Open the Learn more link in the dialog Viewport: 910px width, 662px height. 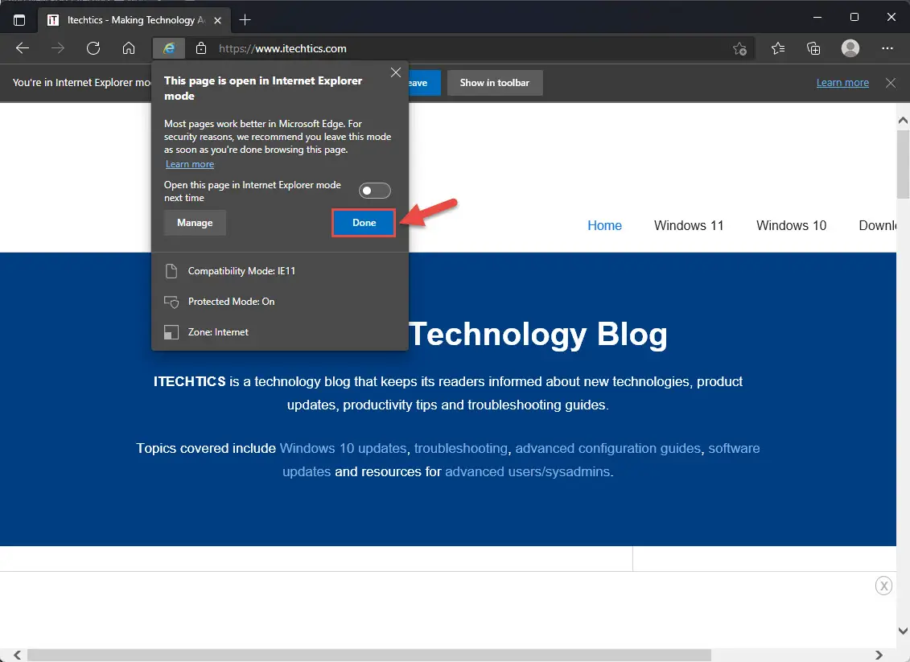pos(189,164)
